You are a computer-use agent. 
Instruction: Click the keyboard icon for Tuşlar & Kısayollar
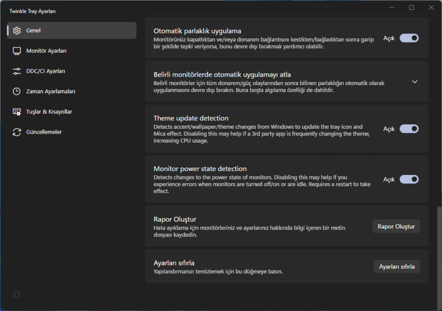point(17,112)
